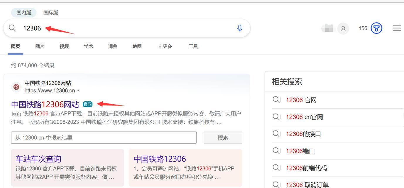
Task: Click the search magnifier icon in the search box
Action: pos(12,28)
